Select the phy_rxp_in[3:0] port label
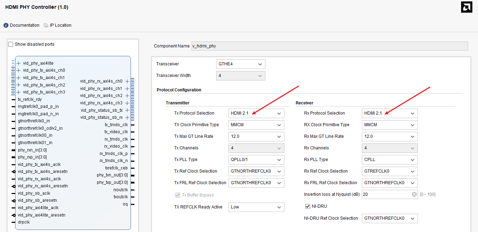478x232 pixels. point(32,157)
